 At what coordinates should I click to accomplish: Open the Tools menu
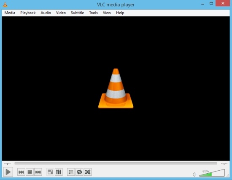click(93, 13)
